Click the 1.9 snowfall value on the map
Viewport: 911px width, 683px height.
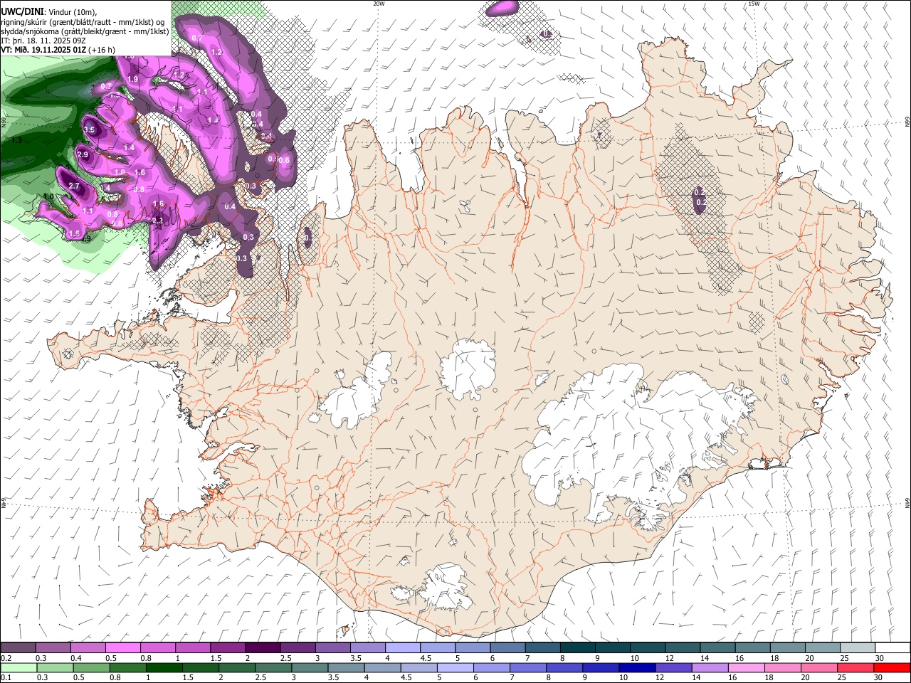pyautogui.click(x=132, y=79)
